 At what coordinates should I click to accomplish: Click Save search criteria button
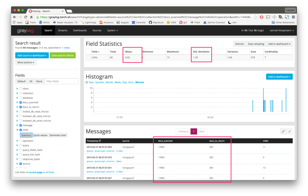pos(63,55)
